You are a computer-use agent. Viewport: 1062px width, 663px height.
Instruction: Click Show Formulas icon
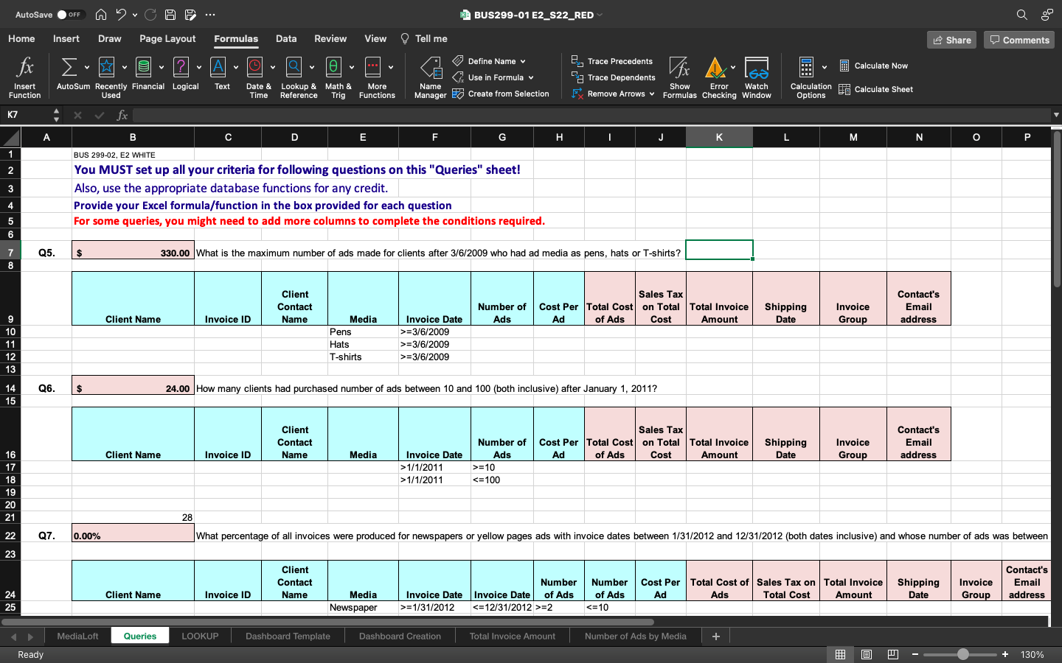[x=679, y=68]
